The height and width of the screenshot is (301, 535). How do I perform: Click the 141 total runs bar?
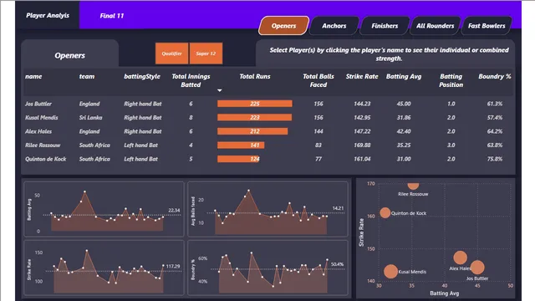241,145
